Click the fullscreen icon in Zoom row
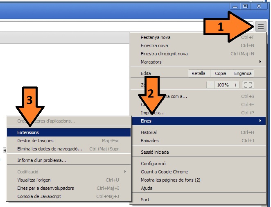Screen dimensions: 271x207 248,85
